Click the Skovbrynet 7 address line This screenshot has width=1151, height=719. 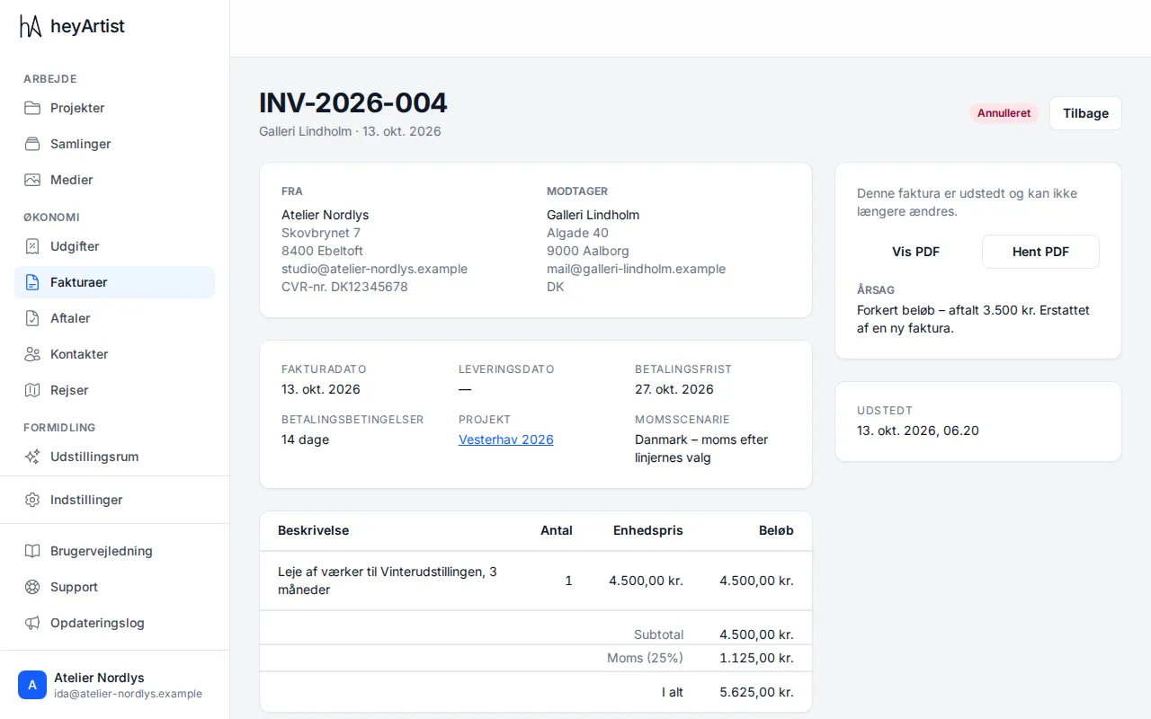click(321, 233)
